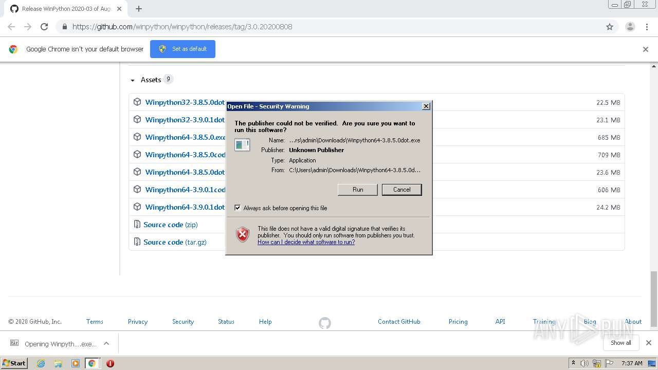The height and width of the screenshot is (370, 658).
Task: Open the Status footer link
Action: [226, 322]
